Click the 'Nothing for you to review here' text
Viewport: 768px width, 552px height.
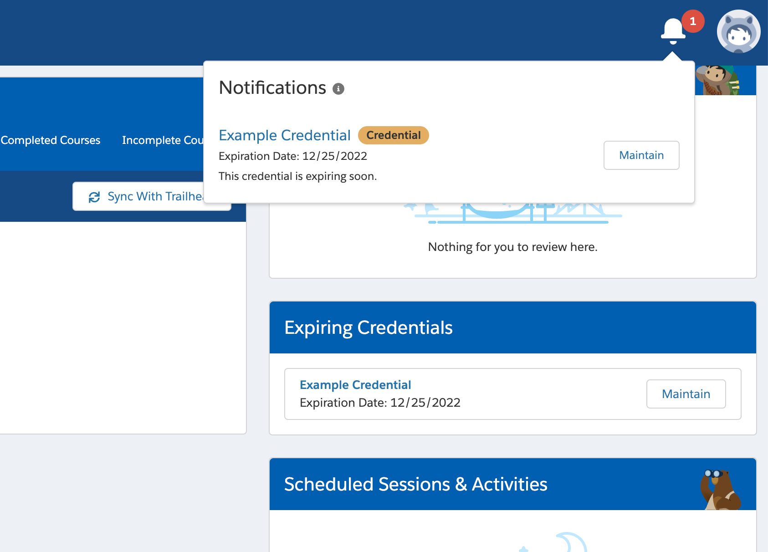coord(512,247)
